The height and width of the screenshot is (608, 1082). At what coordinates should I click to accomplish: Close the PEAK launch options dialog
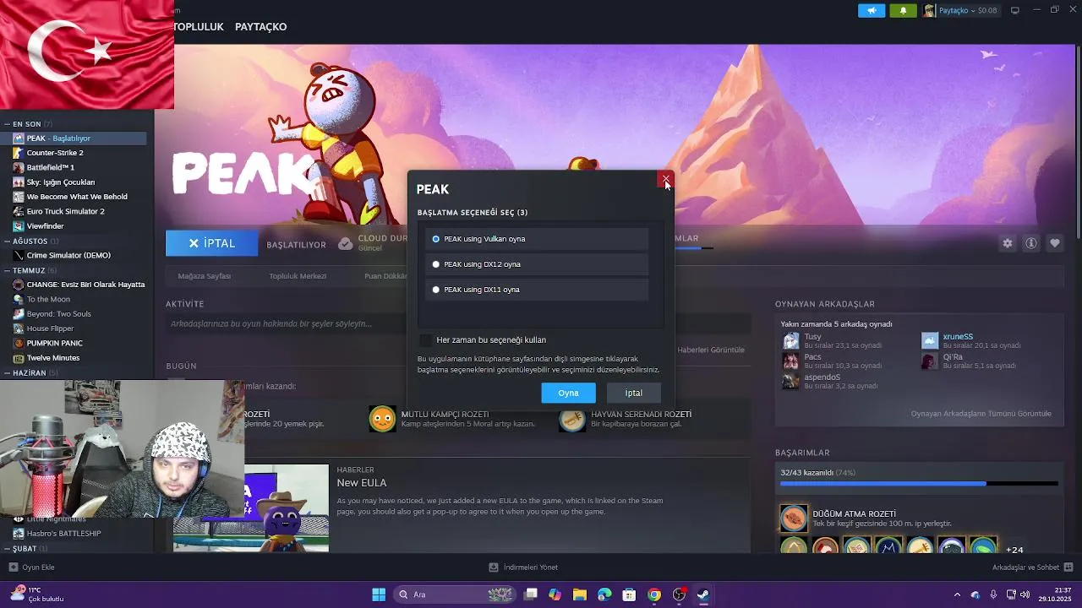[x=665, y=179]
